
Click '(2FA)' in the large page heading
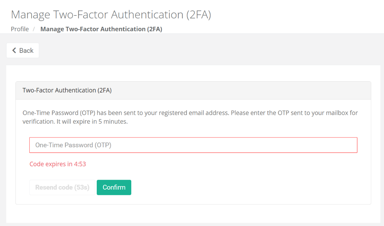coord(198,14)
